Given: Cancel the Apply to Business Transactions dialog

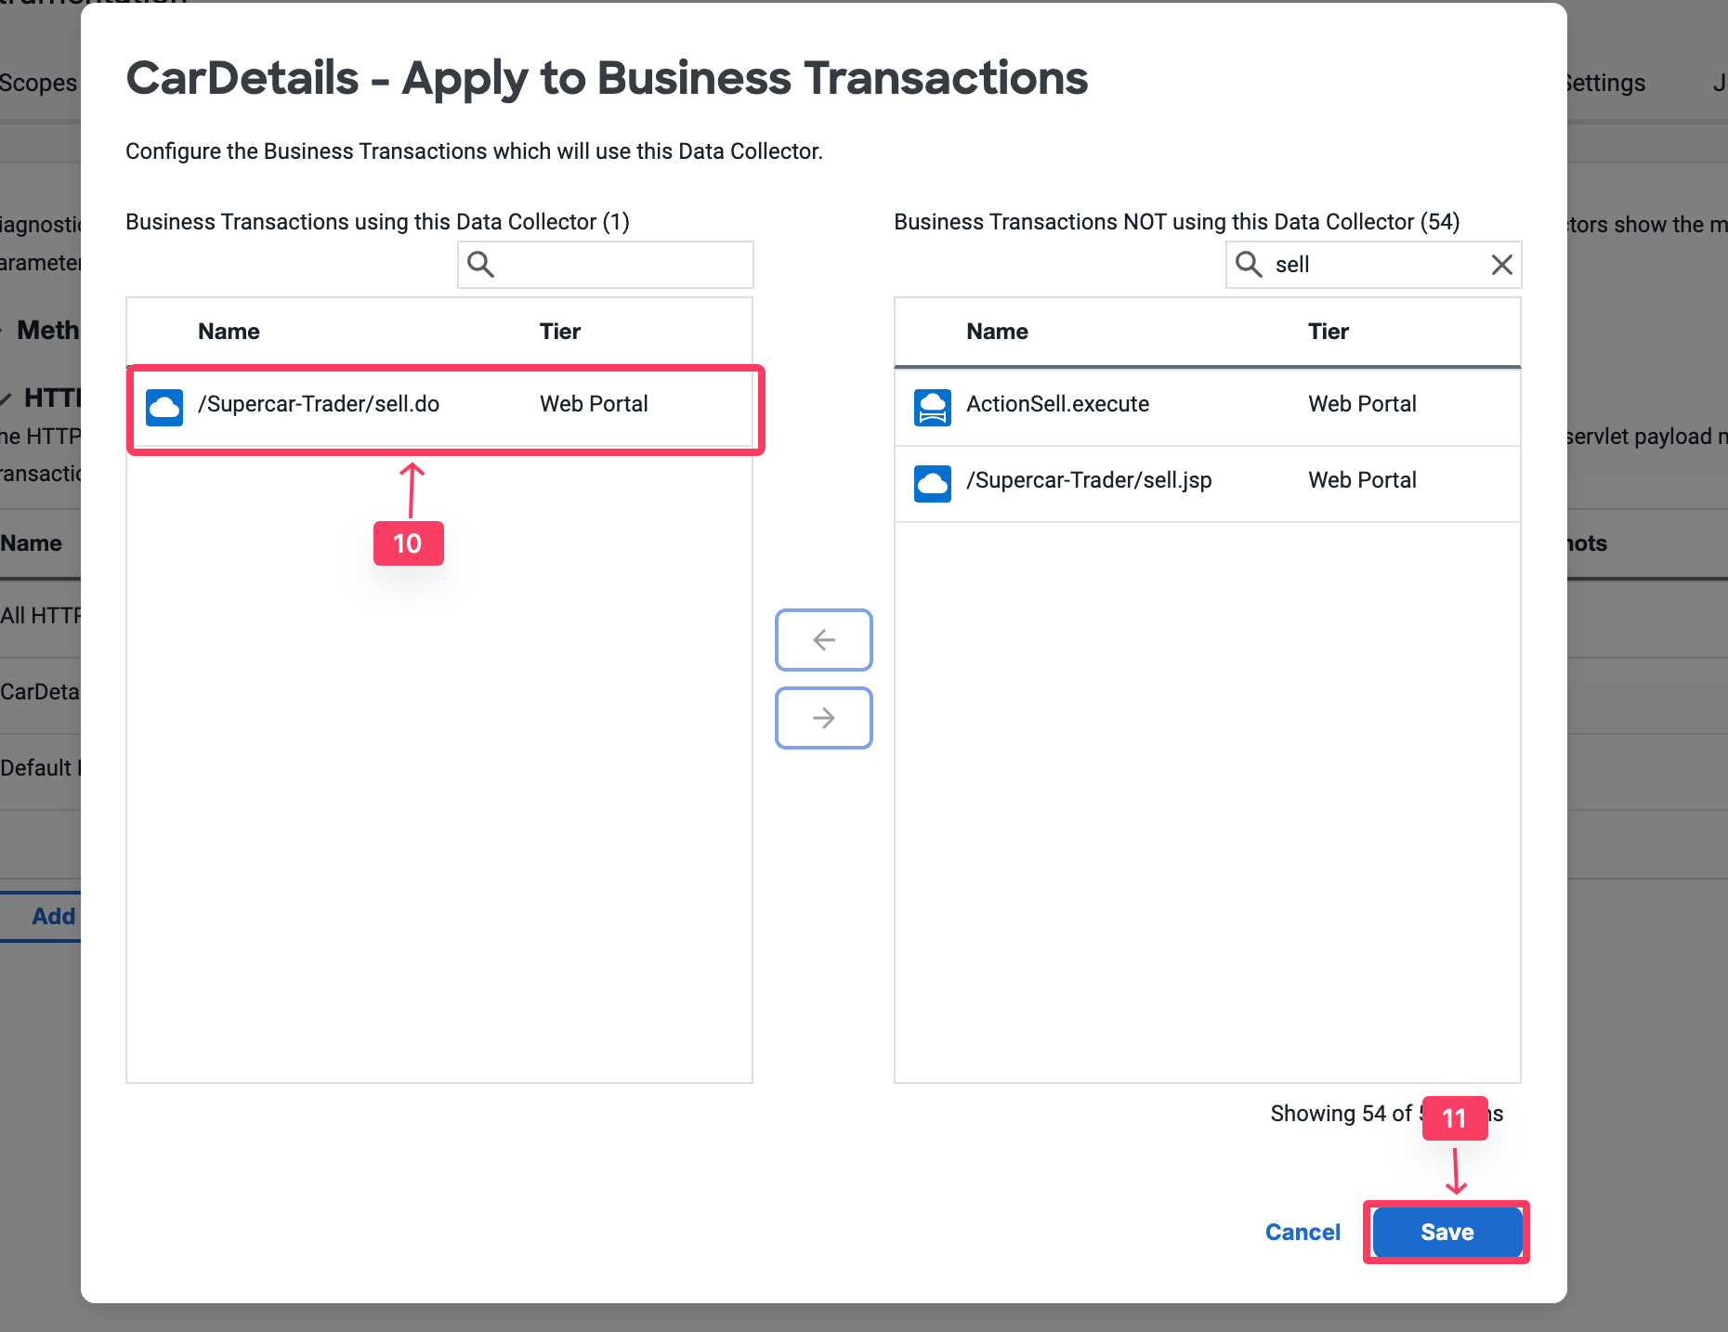Looking at the screenshot, I should tap(1303, 1232).
